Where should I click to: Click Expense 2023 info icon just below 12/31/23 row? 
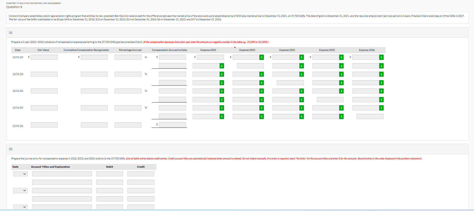click(262, 83)
